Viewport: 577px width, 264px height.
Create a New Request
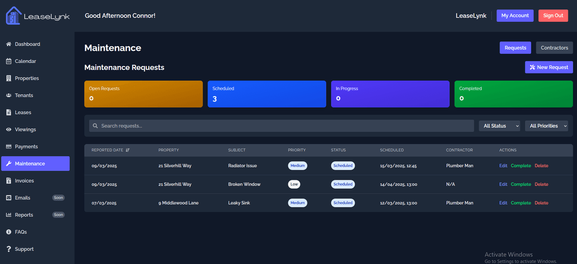pyautogui.click(x=549, y=67)
